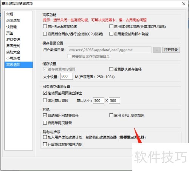
Task: Uncheck 拖动页签网页独立弹出 checkbox
Action: (x=45, y=93)
